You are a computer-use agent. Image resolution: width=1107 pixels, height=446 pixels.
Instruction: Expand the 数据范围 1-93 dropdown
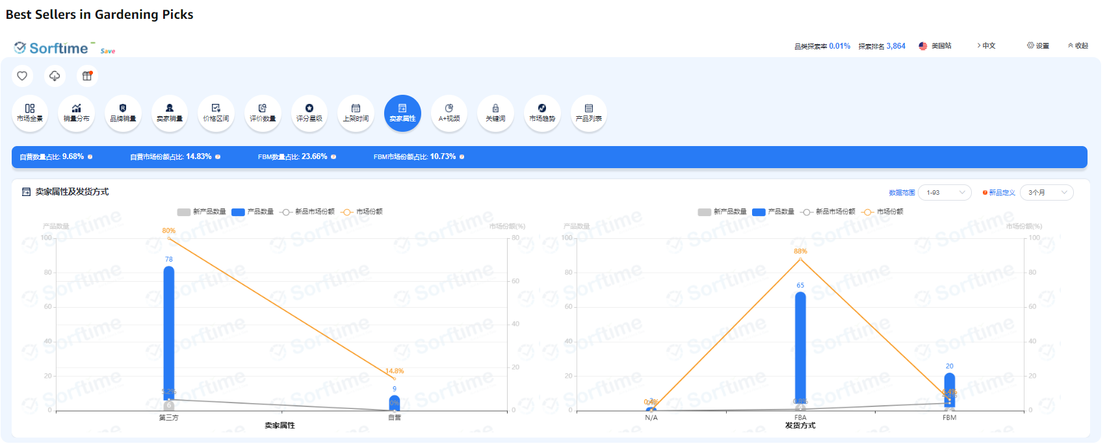tap(944, 193)
